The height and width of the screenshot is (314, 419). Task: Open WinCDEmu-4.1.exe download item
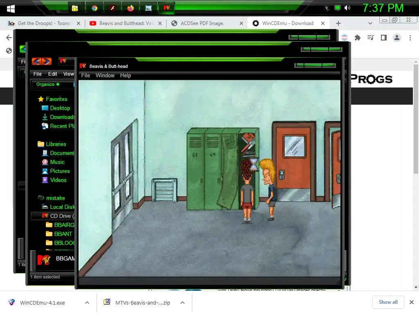point(42,303)
